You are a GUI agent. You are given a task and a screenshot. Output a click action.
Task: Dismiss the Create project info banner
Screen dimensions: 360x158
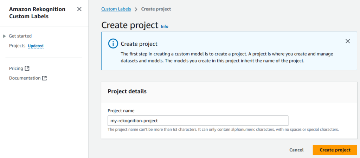348,41
